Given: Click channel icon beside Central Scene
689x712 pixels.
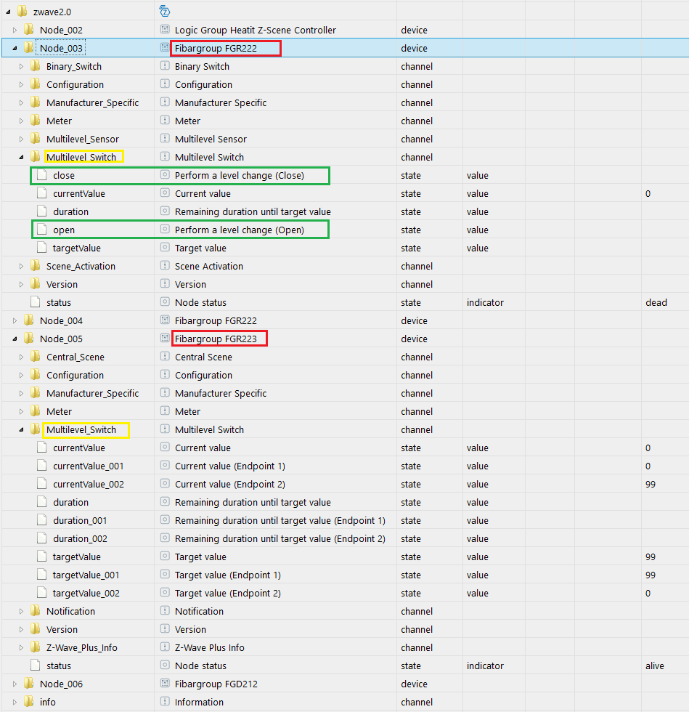Looking at the screenshot, I should (x=165, y=357).
